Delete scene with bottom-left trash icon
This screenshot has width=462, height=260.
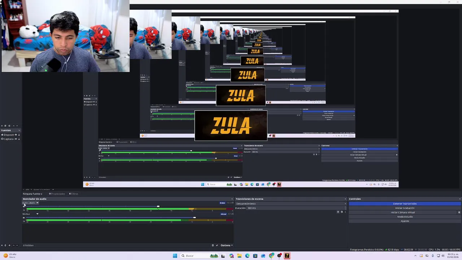(x=5, y=246)
